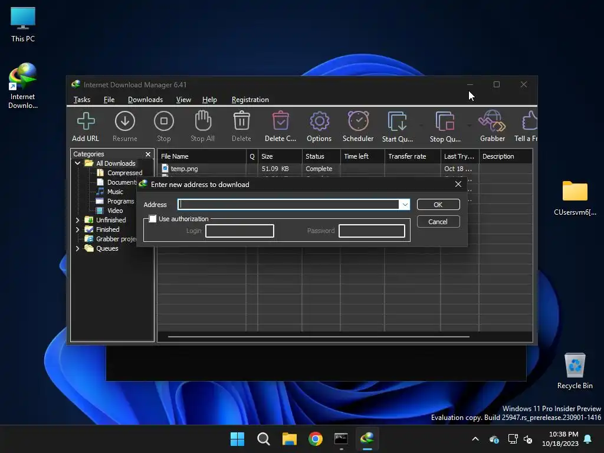The image size is (604, 453).
Task: Expand the Unfinished category tree
Action: click(x=77, y=220)
